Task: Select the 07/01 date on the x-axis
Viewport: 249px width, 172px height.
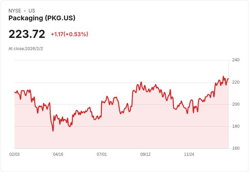Action: coord(102,154)
